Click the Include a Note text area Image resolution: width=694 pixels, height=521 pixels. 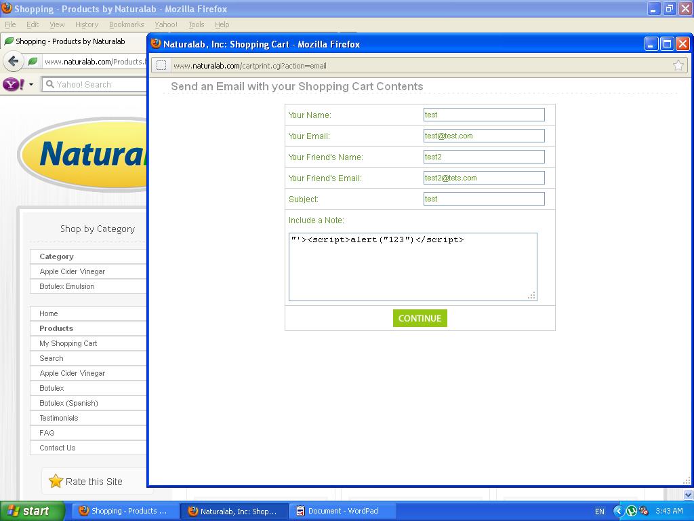pyautogui.click(x=413, y=267)
